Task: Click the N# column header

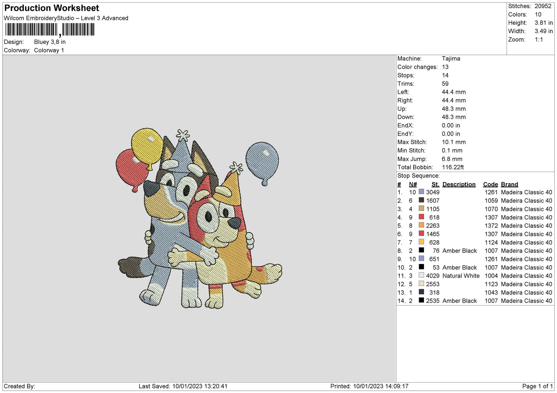Action: 412,184
